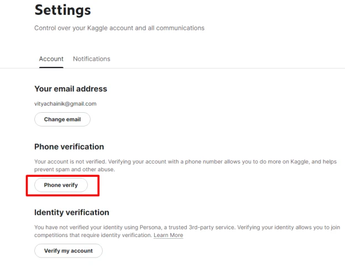Viewport: 345px width, 273px height.
Task: Click the word Persona in identity description
Action: 151,227
